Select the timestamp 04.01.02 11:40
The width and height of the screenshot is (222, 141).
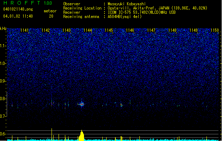click(18, 16)
